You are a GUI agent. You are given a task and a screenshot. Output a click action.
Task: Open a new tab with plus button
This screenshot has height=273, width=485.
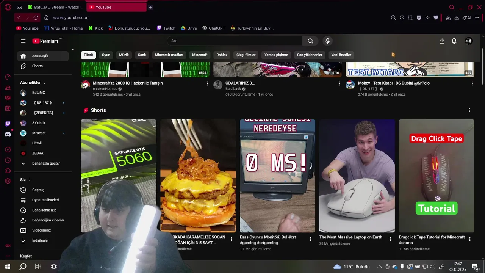click(x=150, y=7)
